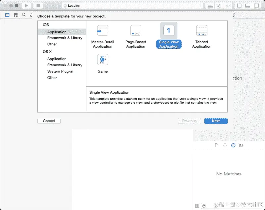Toggle the Debug area panel icon
Screen dimensions: 265x210
tap(248, 6)
